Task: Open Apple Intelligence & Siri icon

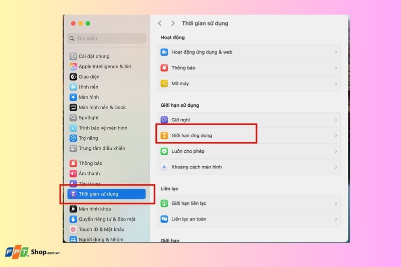Action: pyautogui.click(x=73, y=67)
